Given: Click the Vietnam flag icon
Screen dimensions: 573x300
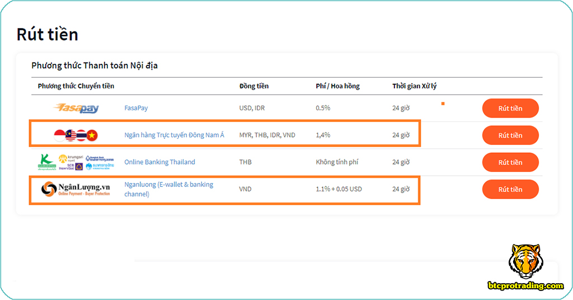Looking at the screenshot, I should [92, 135].
